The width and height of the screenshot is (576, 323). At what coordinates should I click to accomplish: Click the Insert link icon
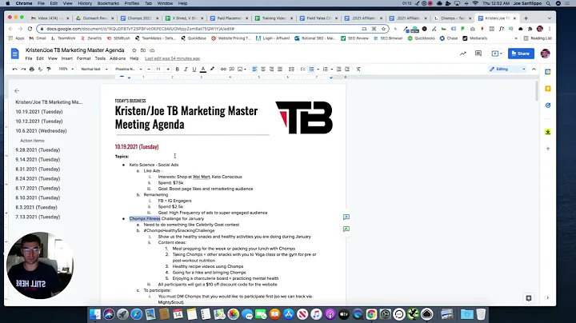coord(223,69)
